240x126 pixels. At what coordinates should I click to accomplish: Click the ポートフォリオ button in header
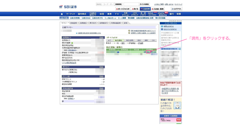coord(123,9)
